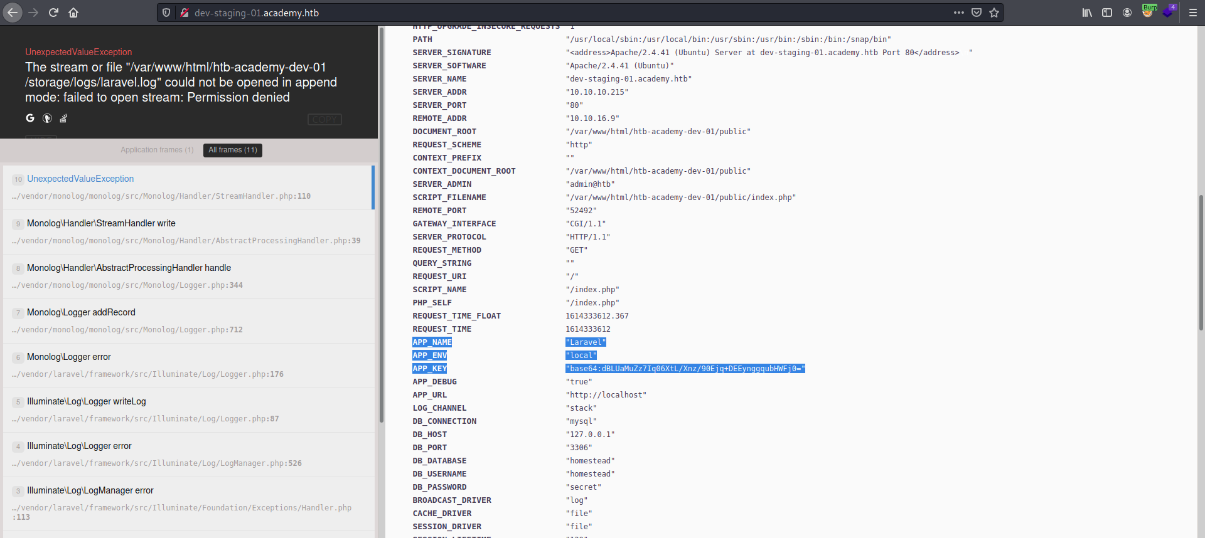Screen dimensions: 1205x538
Task: Search the error on Google
Action: [30, 118]
